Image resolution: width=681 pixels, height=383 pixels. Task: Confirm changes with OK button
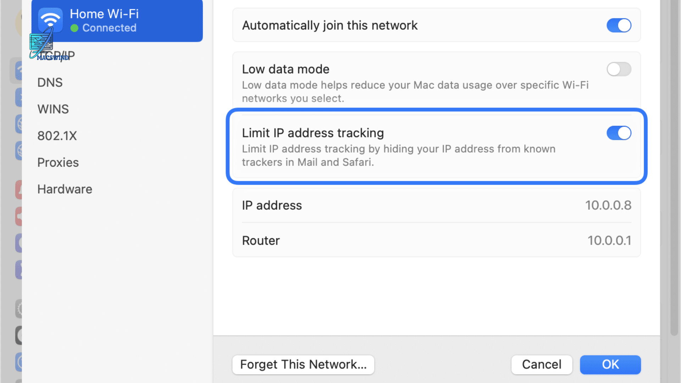coord(610,365)
